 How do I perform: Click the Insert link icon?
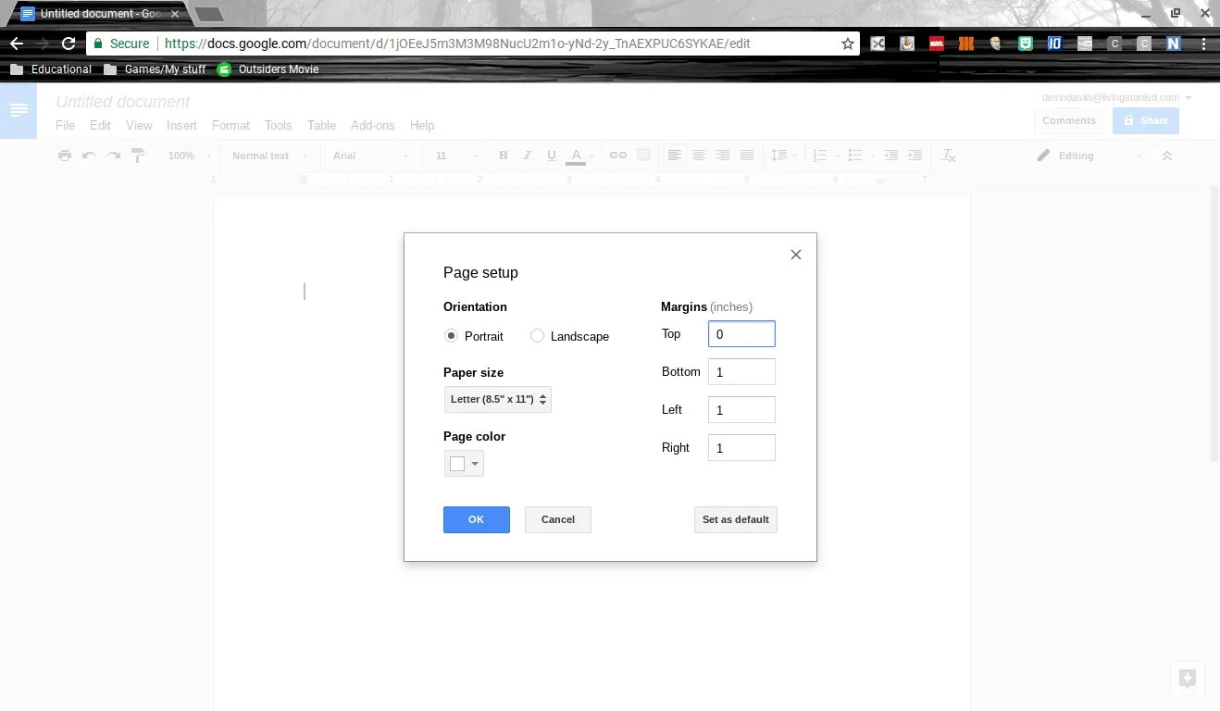(617, 156)
